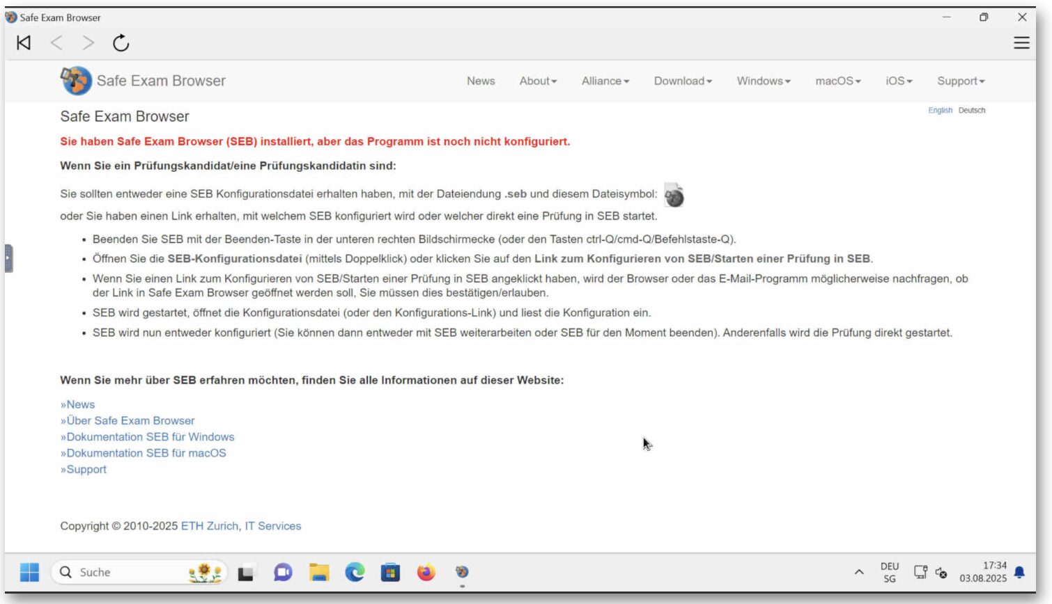Image resolution: width=1052 pixels, height=604 pixels.
Task: Open Task View in the taskbar
Action: click(x=246, y=573)
